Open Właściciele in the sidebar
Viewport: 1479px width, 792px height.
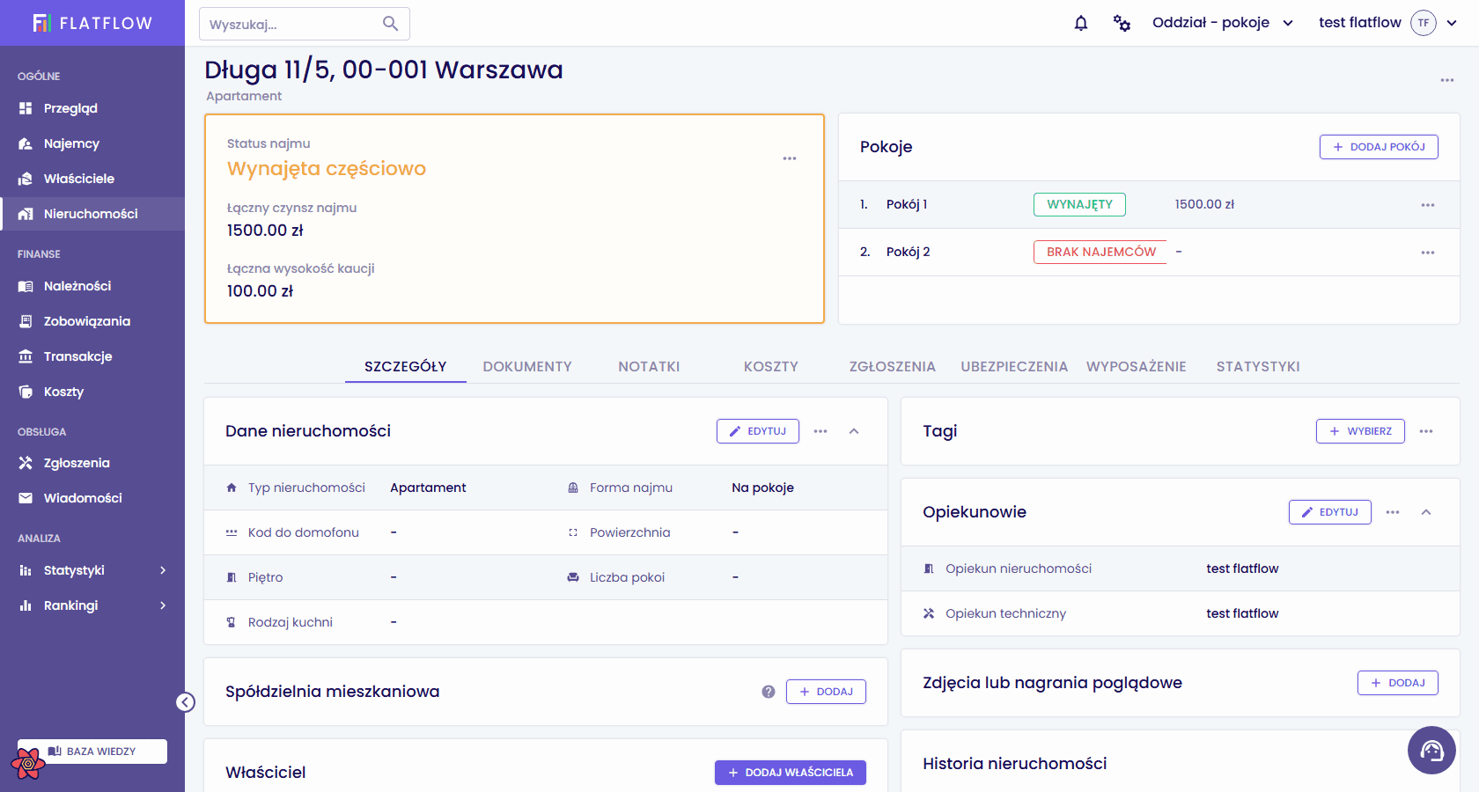(92, 179)
